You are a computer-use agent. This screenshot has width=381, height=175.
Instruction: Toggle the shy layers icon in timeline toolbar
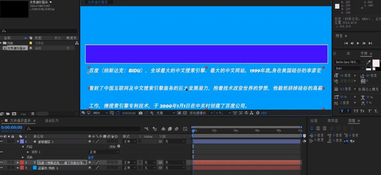click(163, 129)
